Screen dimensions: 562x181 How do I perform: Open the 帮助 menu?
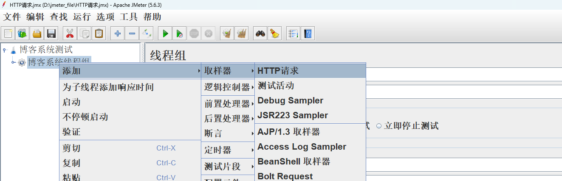click(x=152, y=17)
